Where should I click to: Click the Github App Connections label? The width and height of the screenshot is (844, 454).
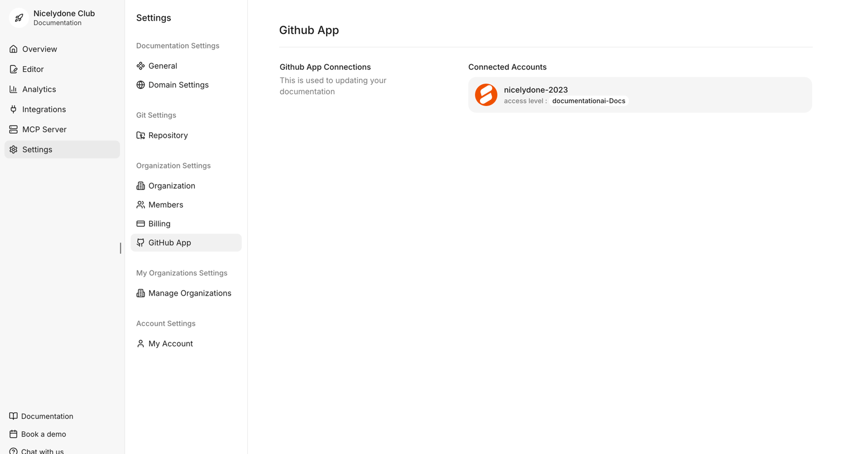pos(325,67)
